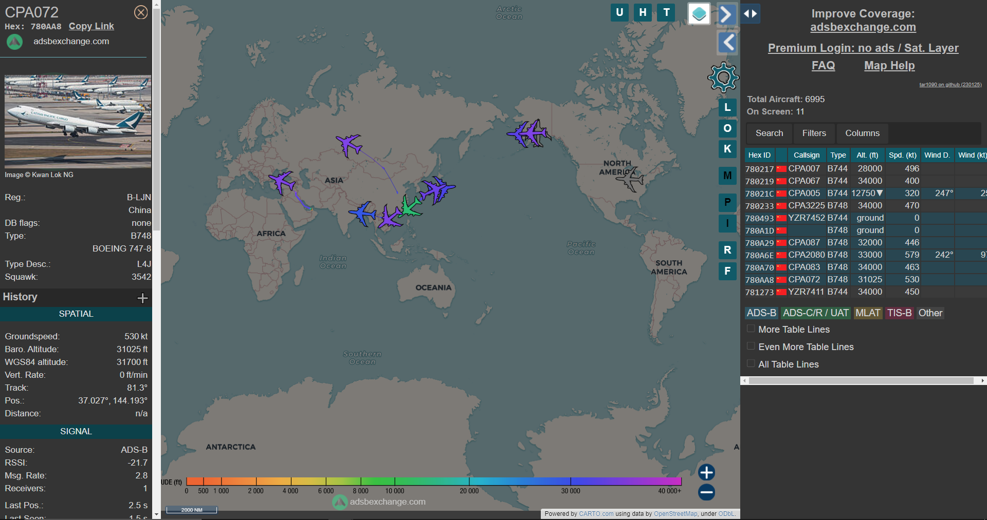Select the CPA005 table row
Viewport: 987px width, 520px height.
click(866, 194)
